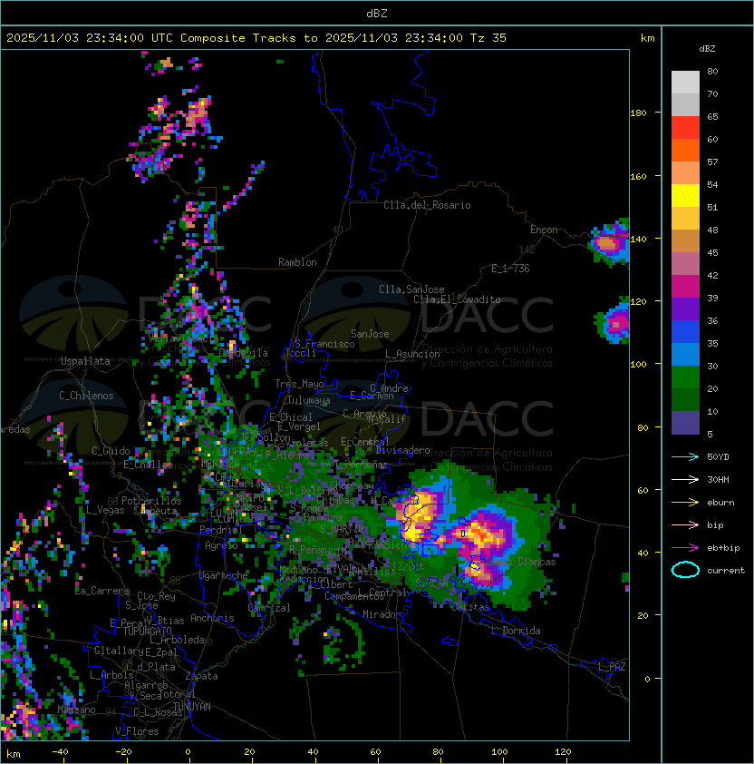Click the 'E_1-736' map label
Image resolution: width=754 pixels, height=764 pixels.
[x=510, y=269]
